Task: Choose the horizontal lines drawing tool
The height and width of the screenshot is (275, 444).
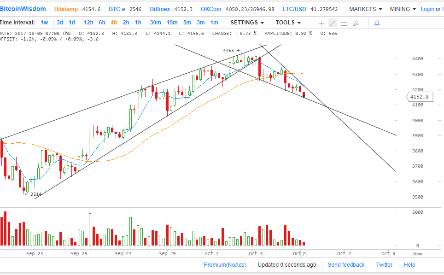Action: point(344,23)
